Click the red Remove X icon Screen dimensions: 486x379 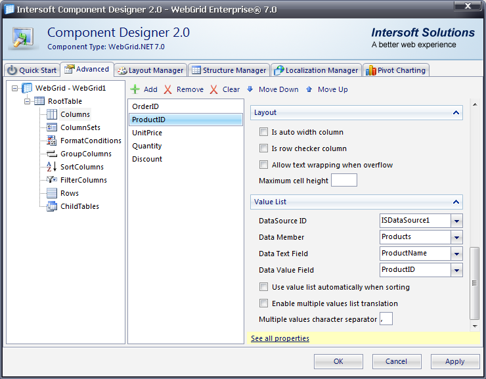pyautogui.click(x=168, y=89)
